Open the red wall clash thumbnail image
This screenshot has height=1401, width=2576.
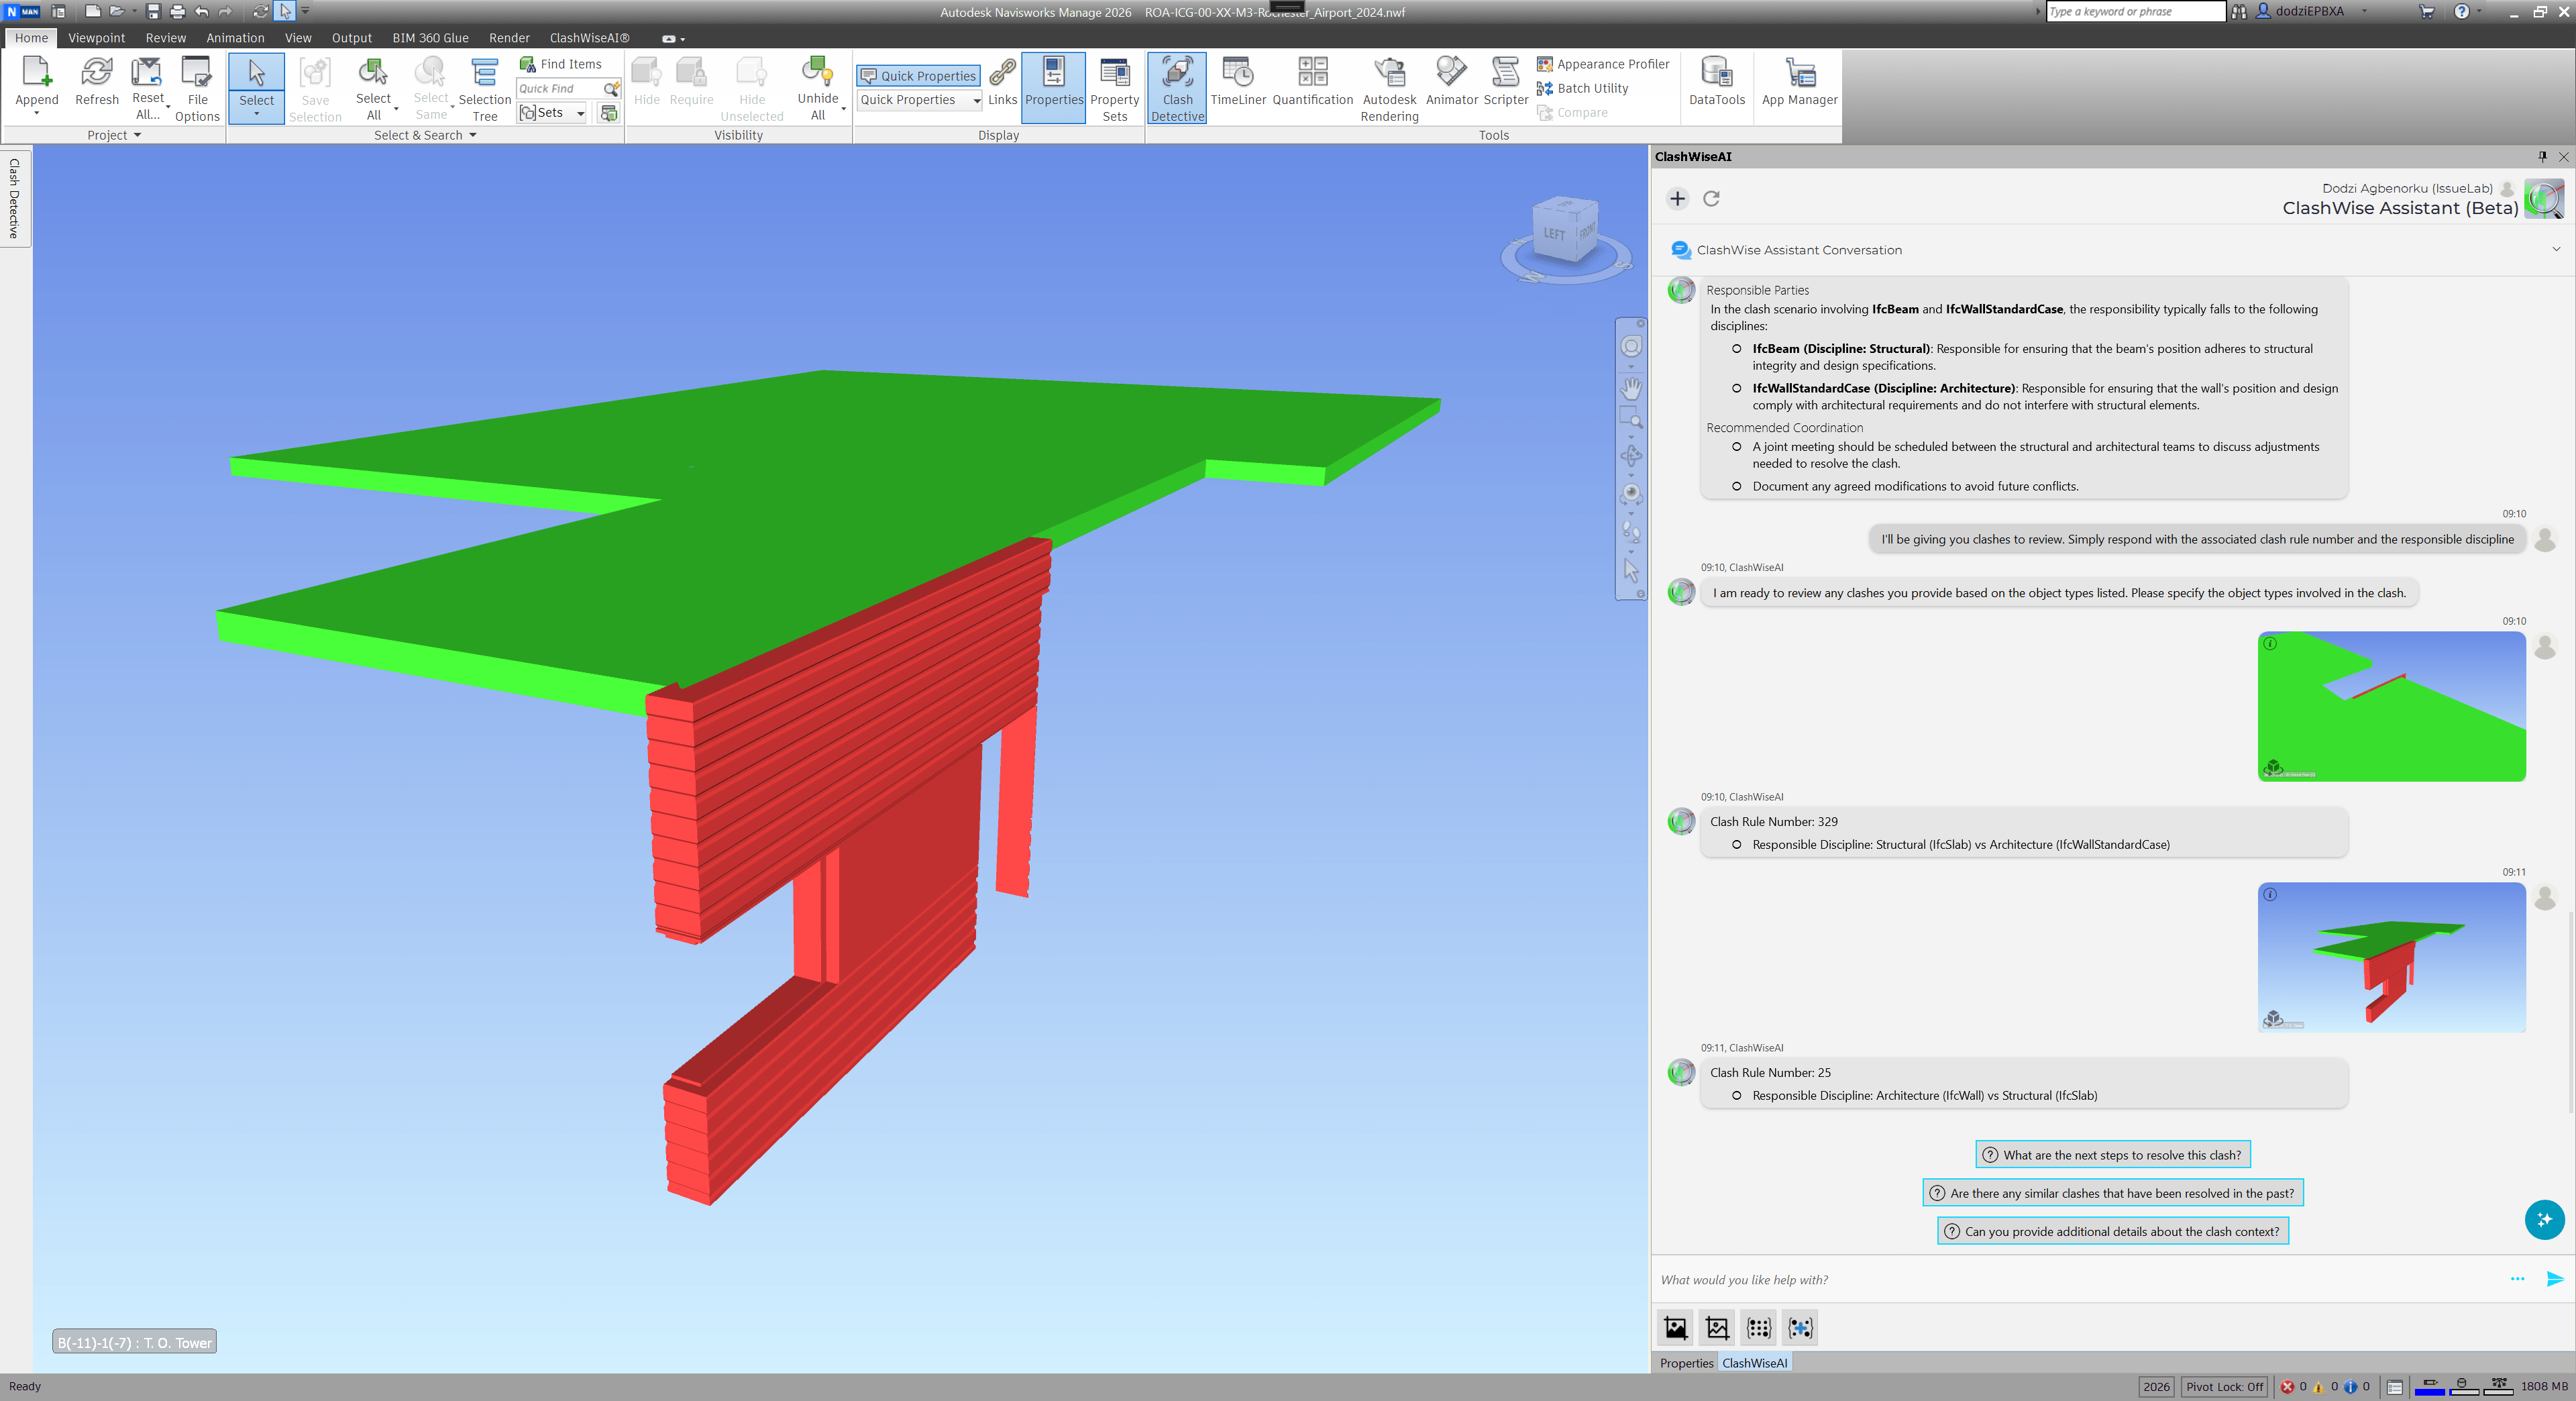(2391, 957)
